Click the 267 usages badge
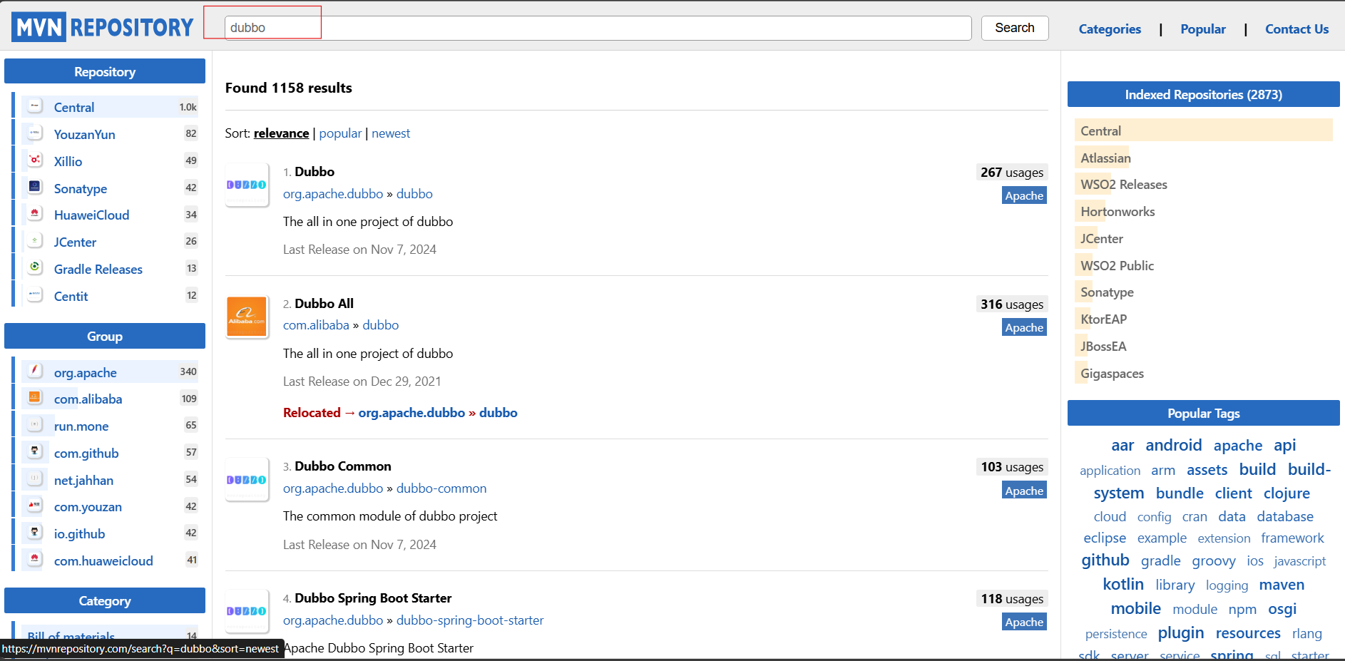1345x661 pixels. (x=1012, y=173)
